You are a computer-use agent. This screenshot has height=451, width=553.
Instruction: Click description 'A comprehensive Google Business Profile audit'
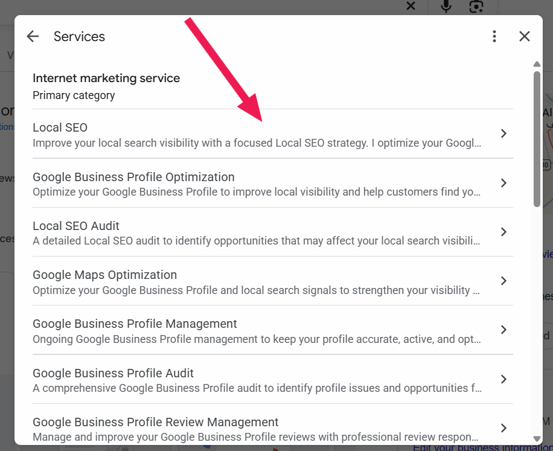pyautogui.click(x=257, y=389)
